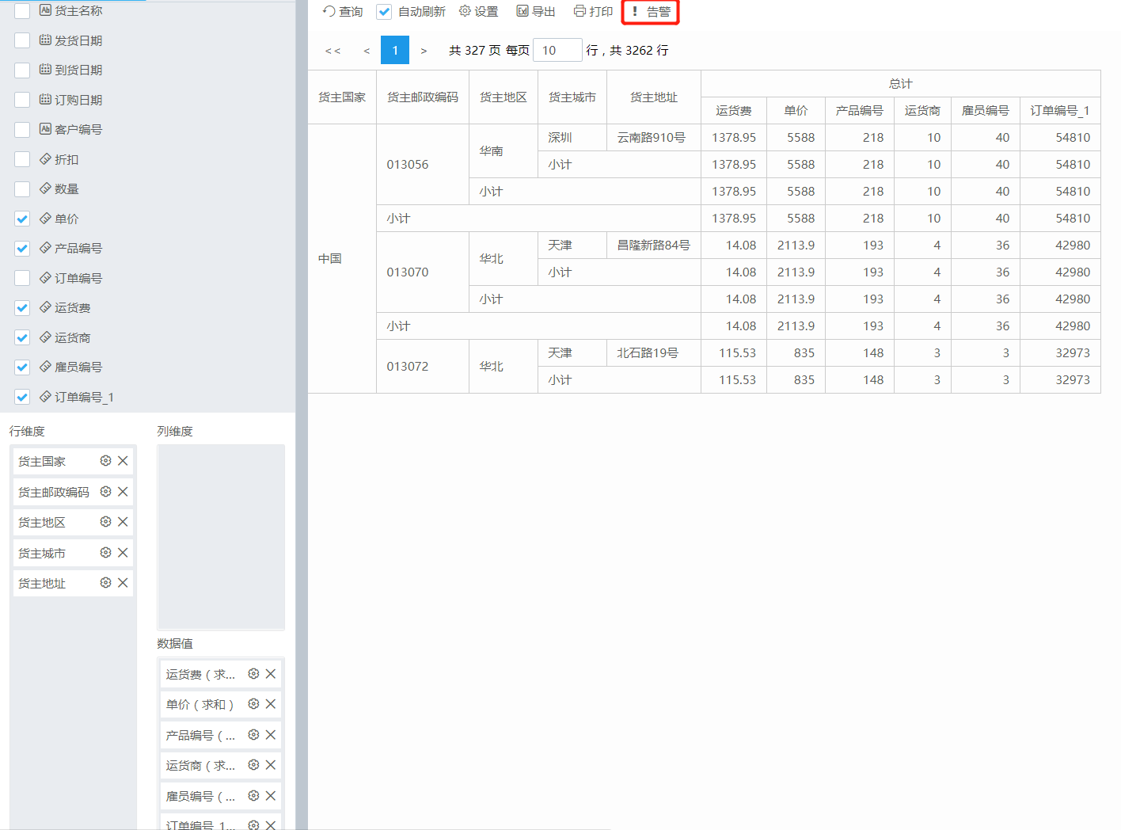Check the 订购日期 field checkbox
Image resolution: width=1121 pixels, height=830 pixels.
22,100
